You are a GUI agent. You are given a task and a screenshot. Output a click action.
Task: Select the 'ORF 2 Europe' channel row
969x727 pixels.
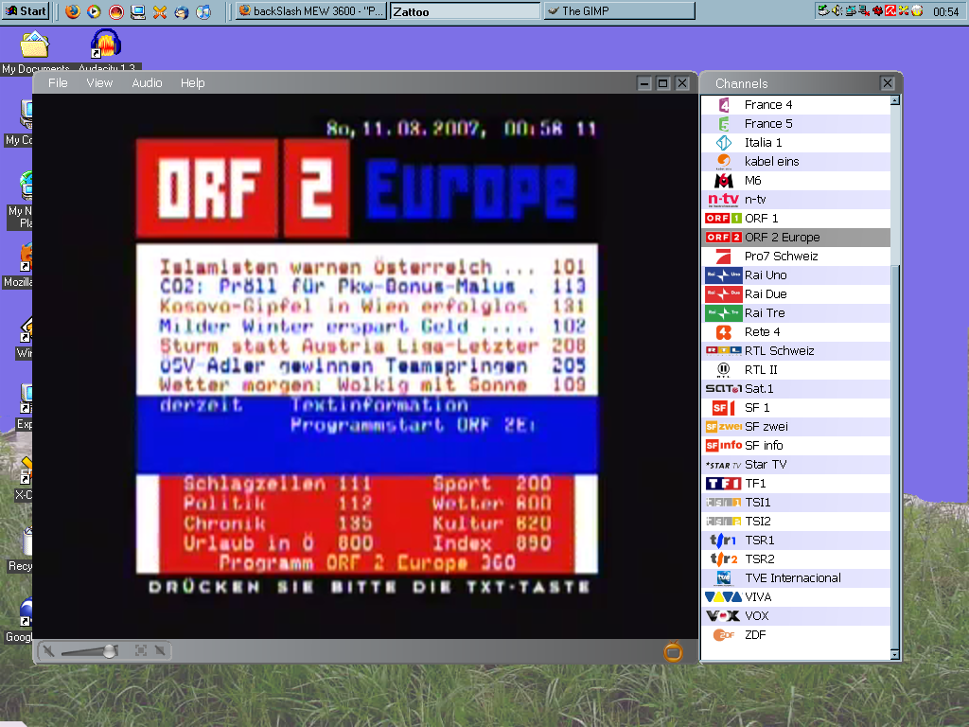(x=796, y=238)
